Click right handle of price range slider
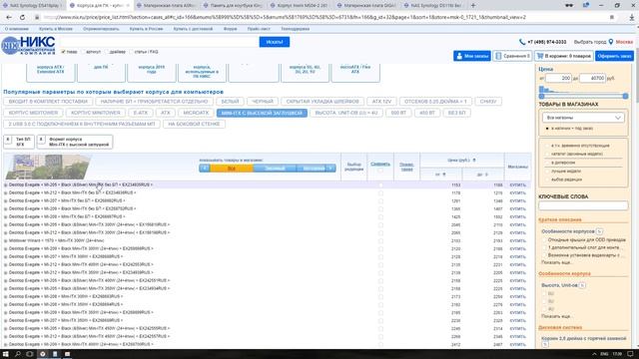The height and width of the screenshot is (359, 639). 625,96
